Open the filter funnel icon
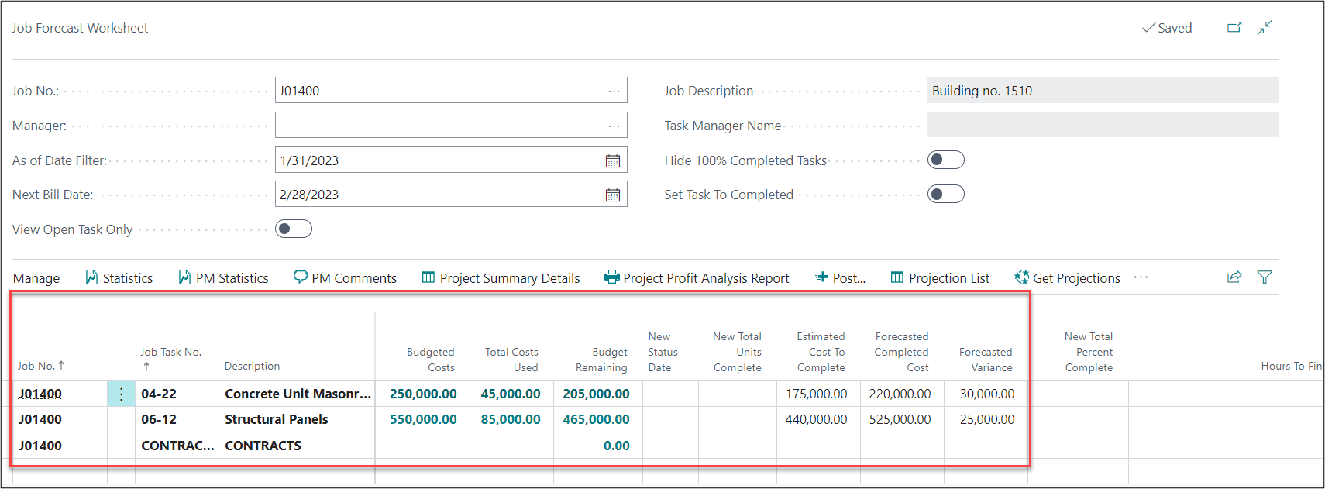The height and width of the screenshot is (489, 1325). (x=1265, y=277)
